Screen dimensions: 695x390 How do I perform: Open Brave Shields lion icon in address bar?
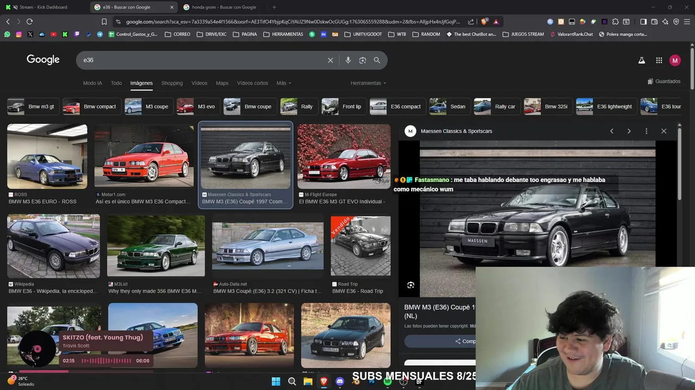click(x=485, y=22)
